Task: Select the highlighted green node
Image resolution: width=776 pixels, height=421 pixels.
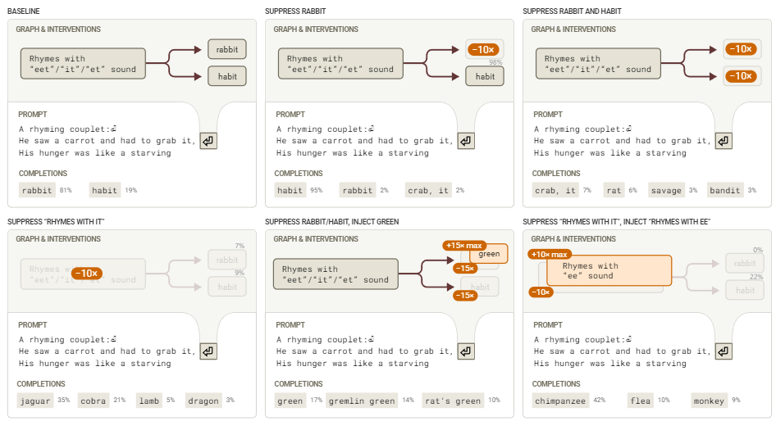Action: [x=490, y=254]
